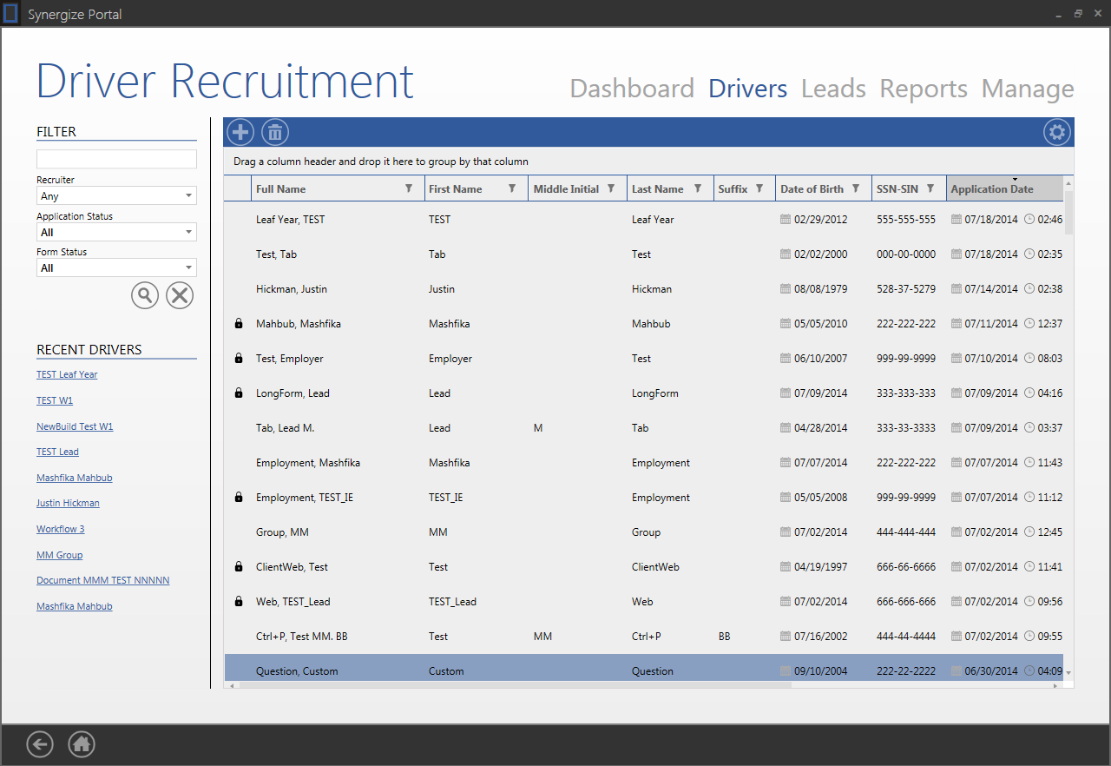
Task: Sort by Application Date column header
Action: [x=992, y=189]
